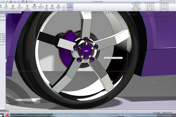
Task: Expand the Open file dropdown arrow
Action: click(x=9, y=2)
